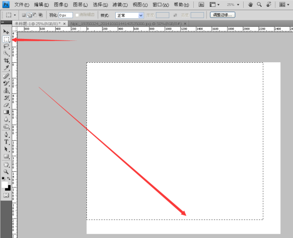Enable Add to selection mode
Viewport: 293px width, 238px height.
coord(30,15)
